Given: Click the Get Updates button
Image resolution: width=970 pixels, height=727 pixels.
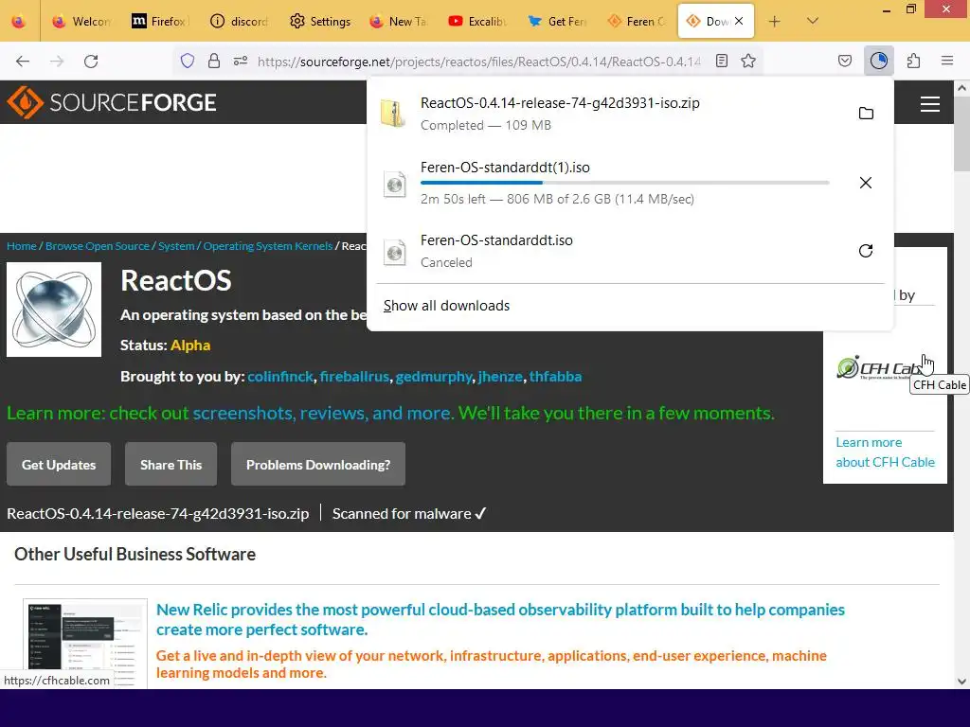Looking at the screenshot, I should pyautogui.click(x=59, y=464).
